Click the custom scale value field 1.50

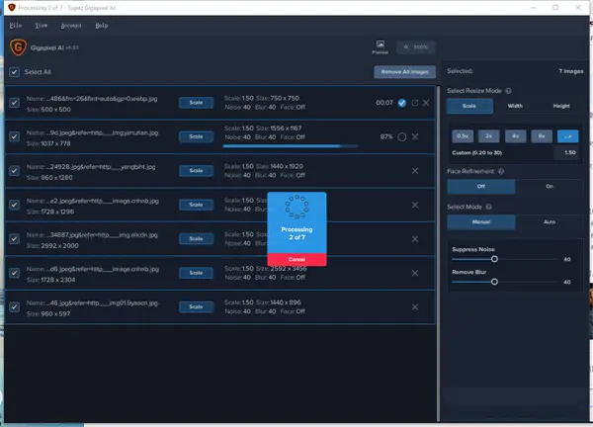(568, 153)
